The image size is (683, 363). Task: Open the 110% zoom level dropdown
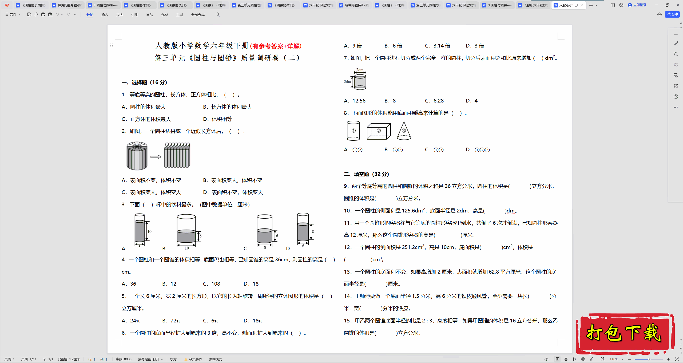pyautogui.click(x=616, y=359)
